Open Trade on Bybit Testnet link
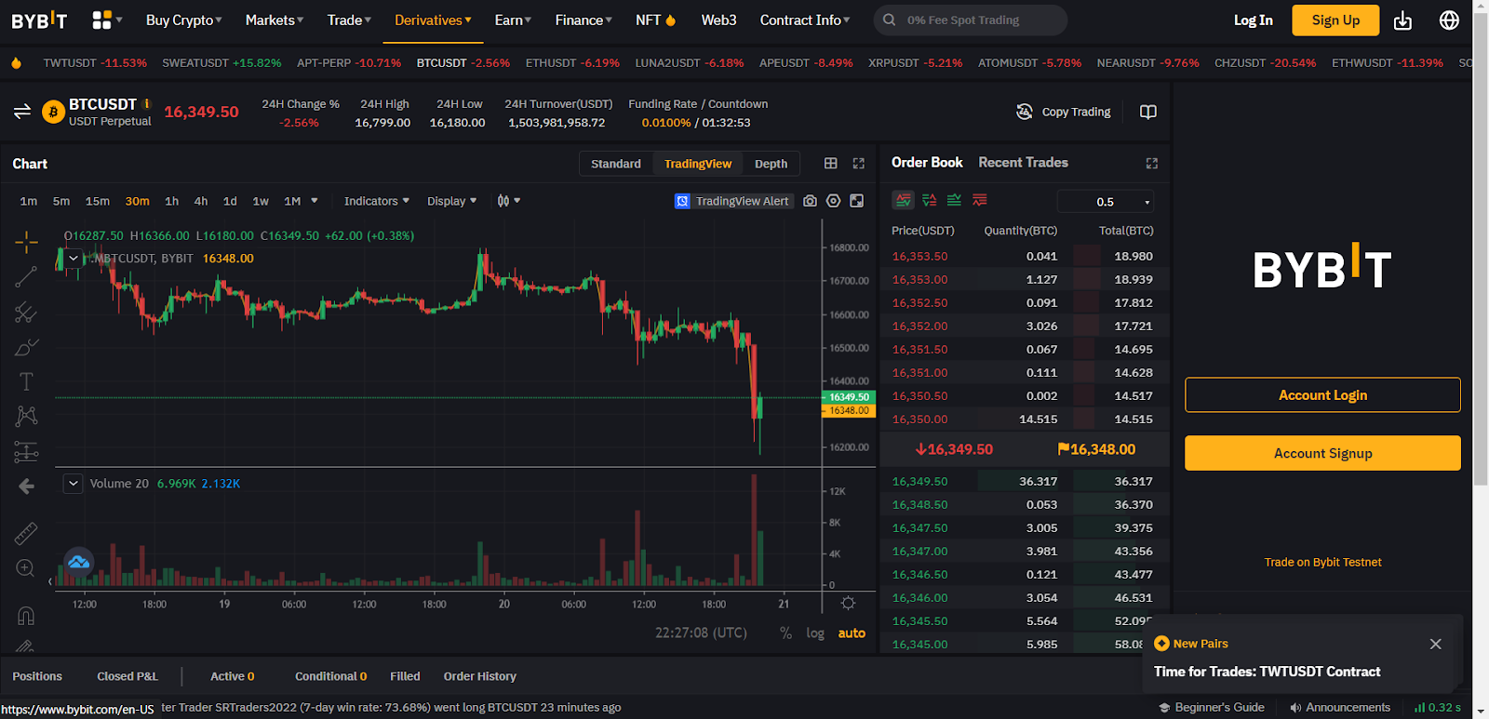 [x=1322, y=562]
